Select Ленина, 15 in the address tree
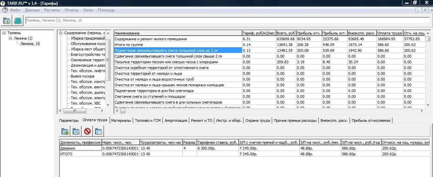 30,44
